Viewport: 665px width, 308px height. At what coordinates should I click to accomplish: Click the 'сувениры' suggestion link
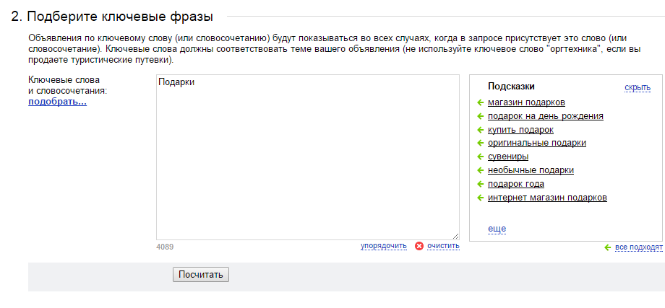(508, 157)
